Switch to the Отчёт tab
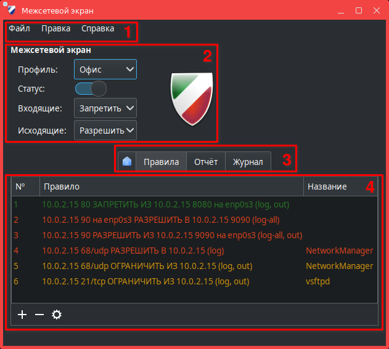This screenshot has width=389, height=349. [206, 162]
